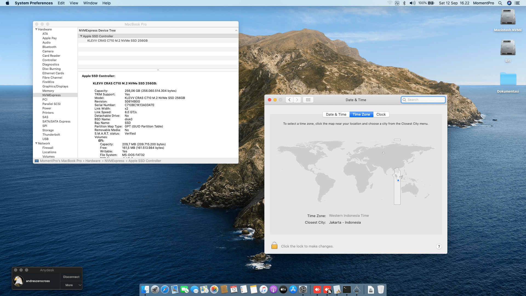Image resolution: width=526 pixels, height=296 pixels.
Task: Open the MomentPro user menu
Action: click(x=484, y=3)
